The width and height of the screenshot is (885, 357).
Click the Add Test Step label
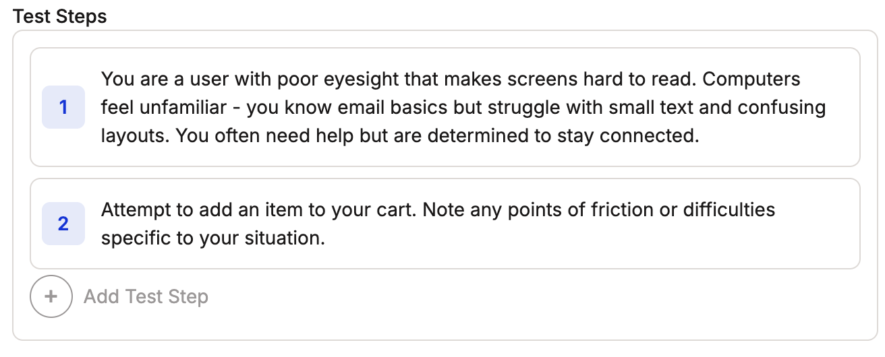click(146, 296)
